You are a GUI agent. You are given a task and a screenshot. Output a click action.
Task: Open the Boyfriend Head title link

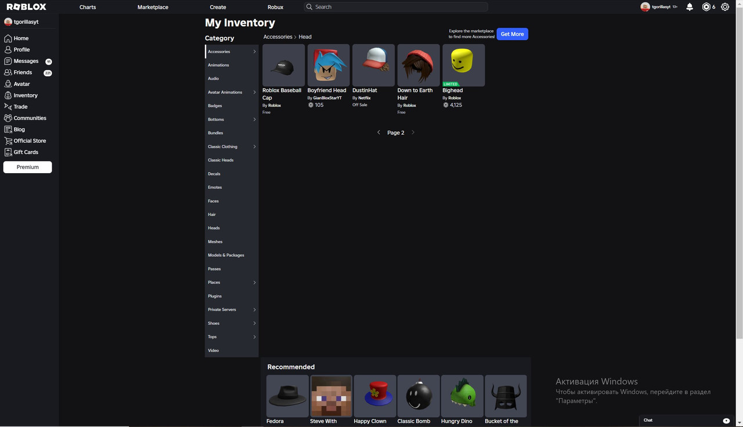click(x=327, y=90)
